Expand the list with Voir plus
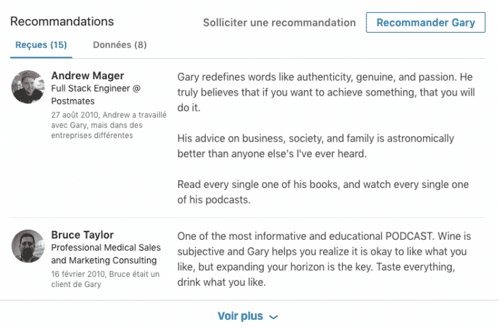 pyautogui.click(x=241, y=316)
